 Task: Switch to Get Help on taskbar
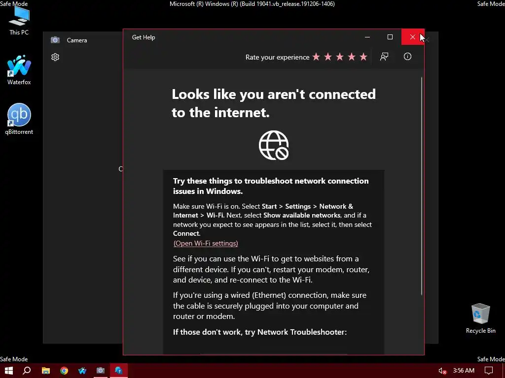point(119,371)
